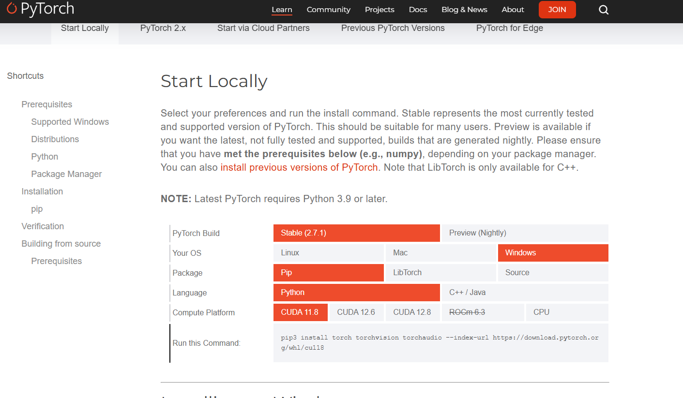The height and width of the screenshot is (398, 683).
Task: Click the NOTE about Python 3.9
Action: (x=274, y=199)
